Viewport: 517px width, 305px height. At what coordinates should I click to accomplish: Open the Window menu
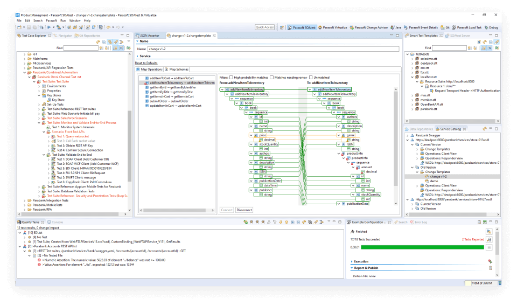click(x=75, y=20)
